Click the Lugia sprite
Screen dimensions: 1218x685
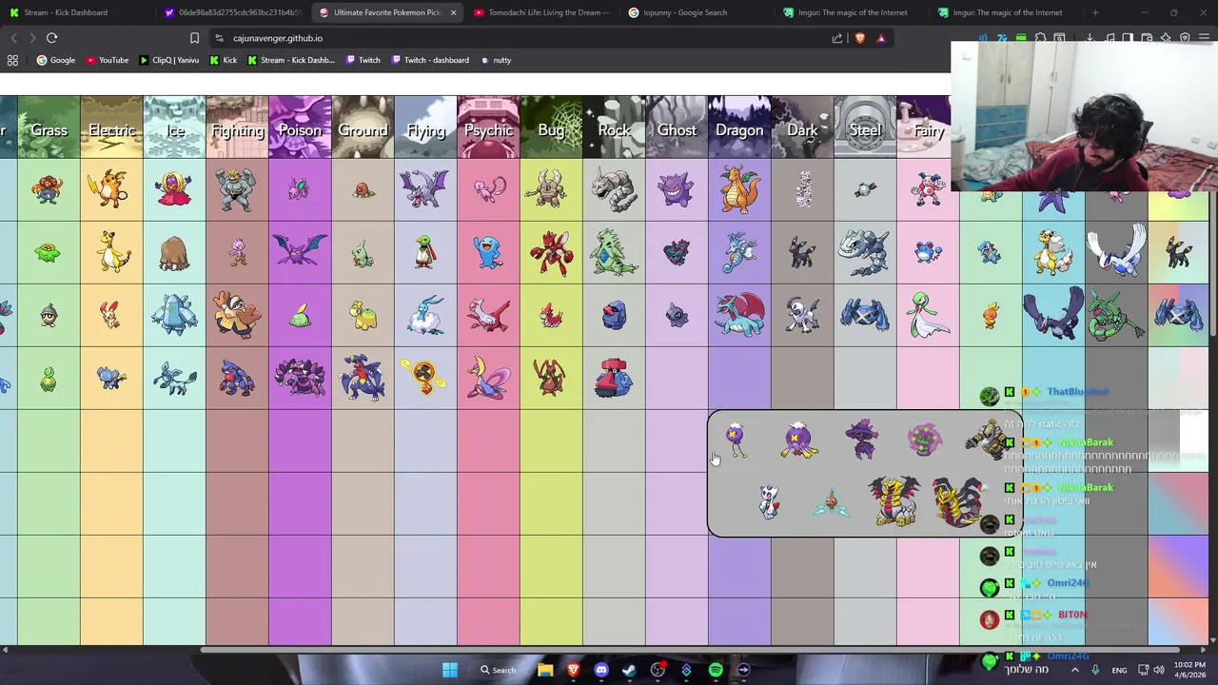[1116, 251]
